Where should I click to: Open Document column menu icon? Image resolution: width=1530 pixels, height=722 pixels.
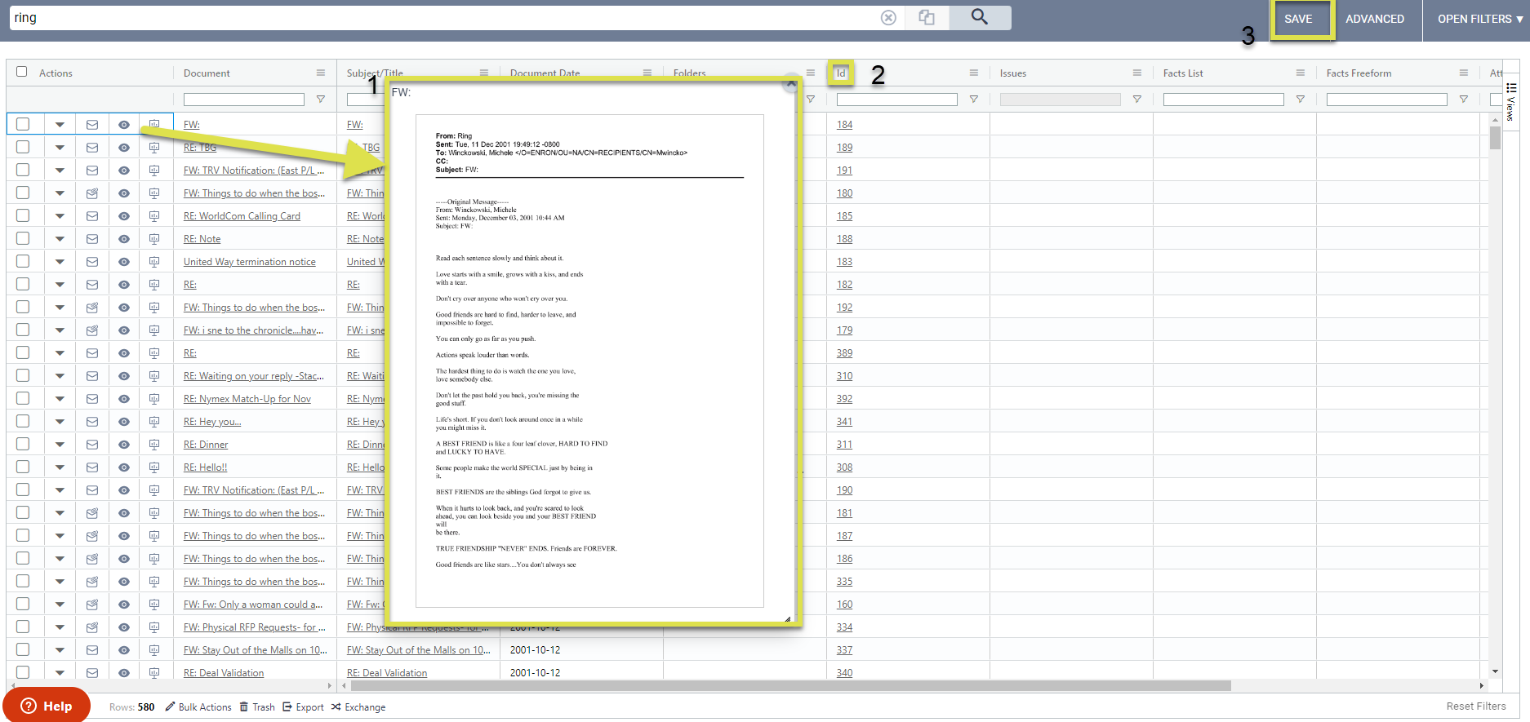[x=321, y=73]
